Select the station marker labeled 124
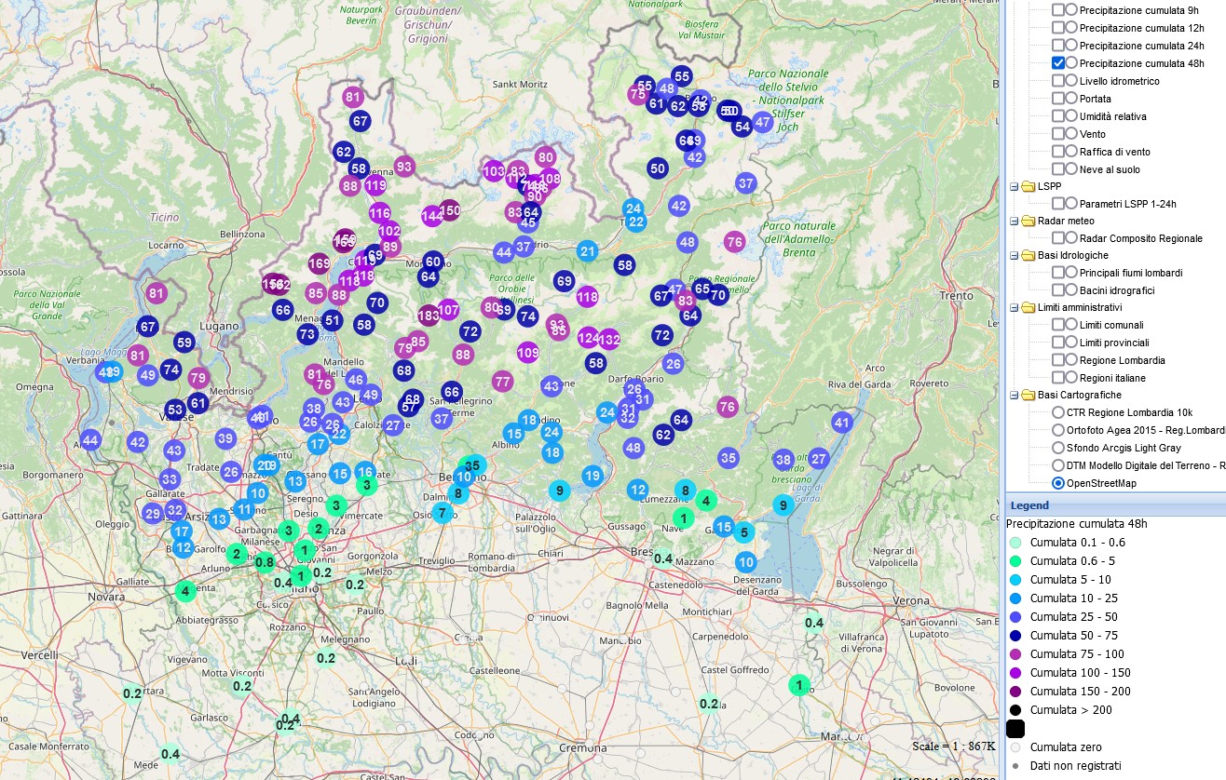This screenshot has width=1226, height=780. point(588,336)
